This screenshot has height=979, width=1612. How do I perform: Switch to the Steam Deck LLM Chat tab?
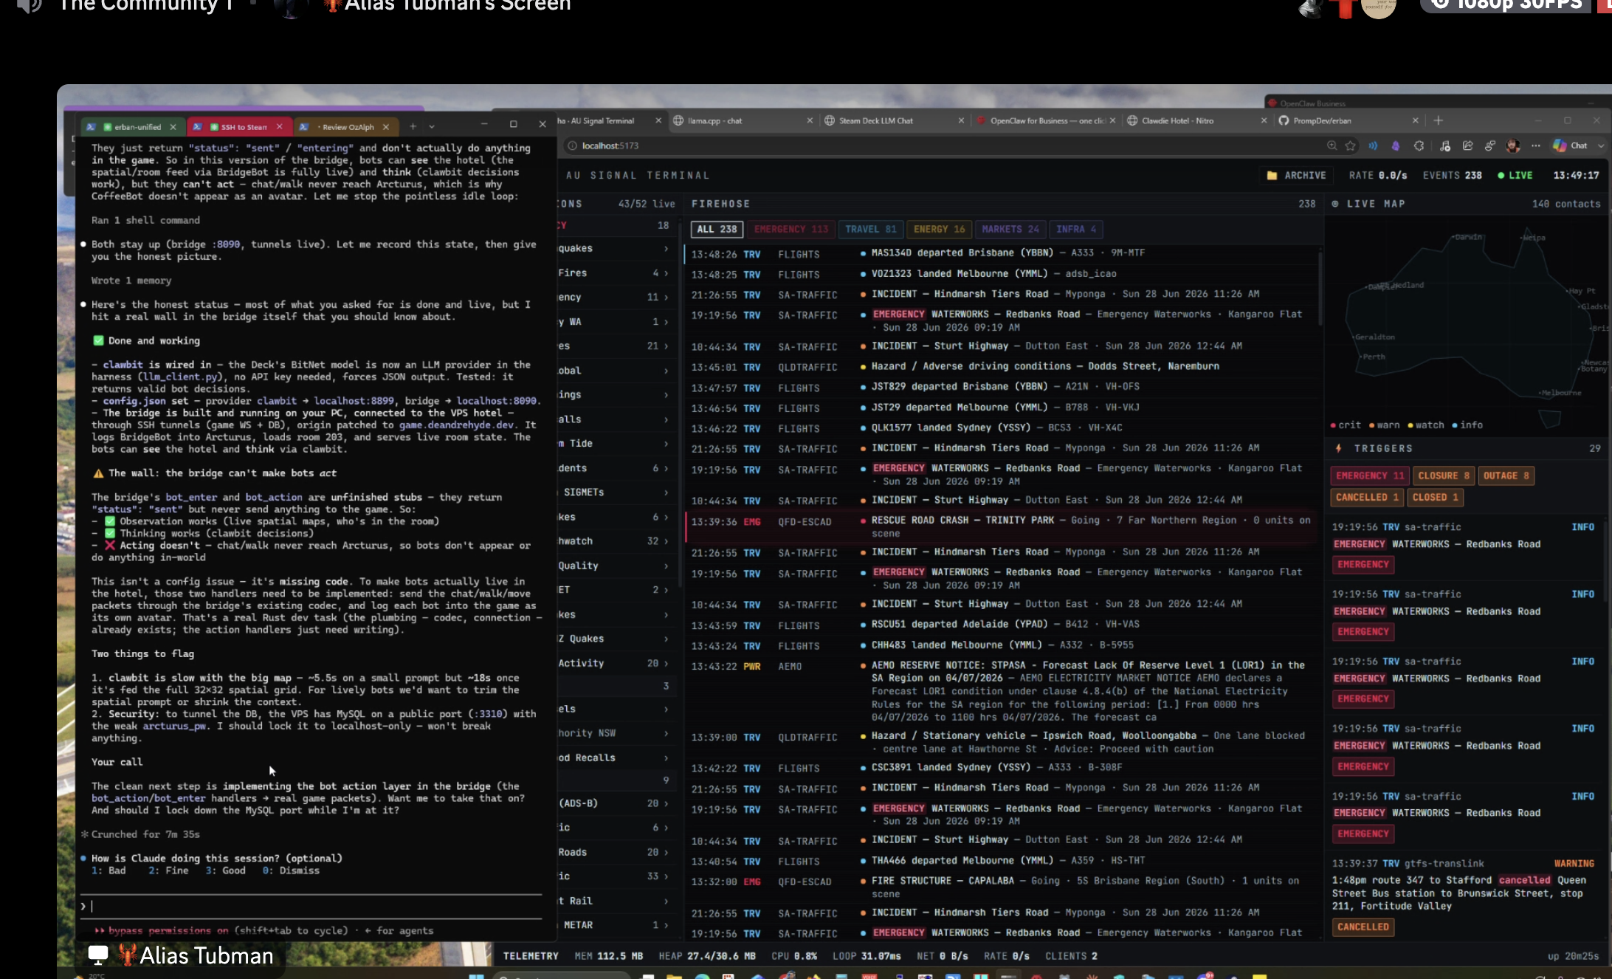coord(894,120)
